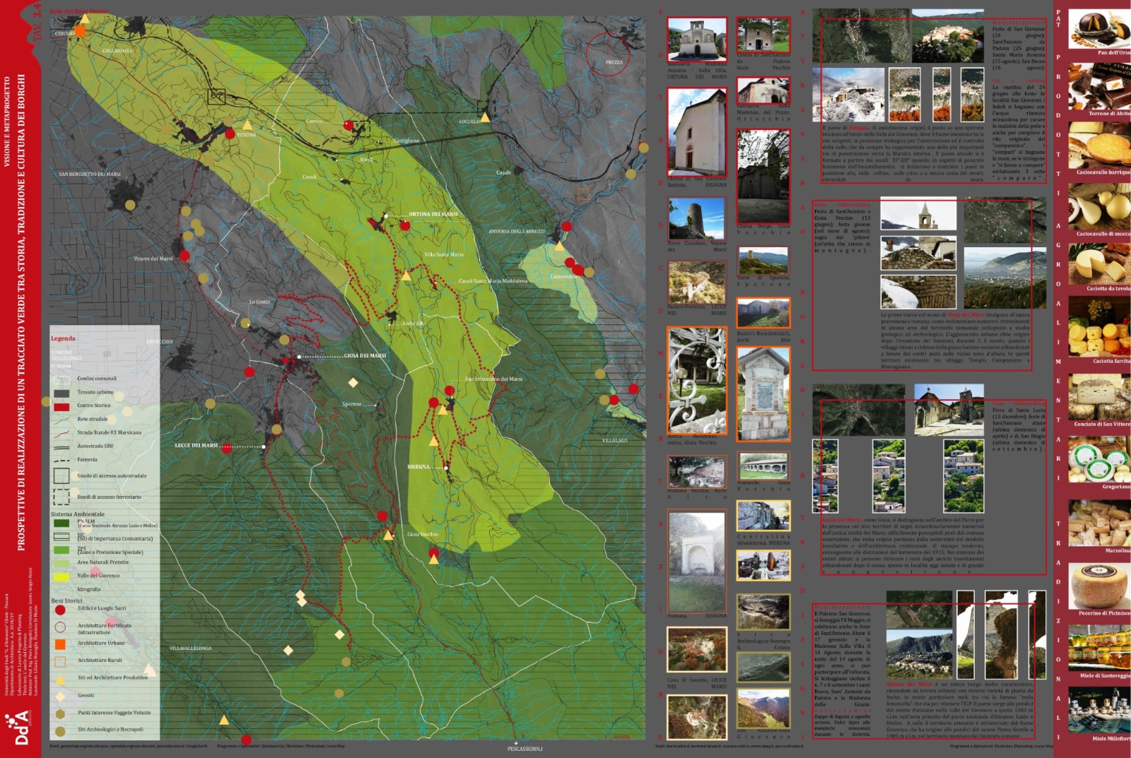The height and width of the screenshot is (758, 1131).
Task: Click the GIOIA DEI MARSI map label
Action: (x=365, y=356)
